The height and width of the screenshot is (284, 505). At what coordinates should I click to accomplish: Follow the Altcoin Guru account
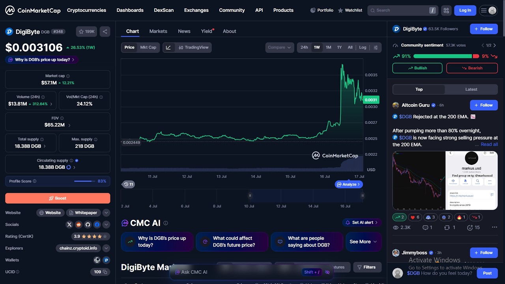coord(484,105)
